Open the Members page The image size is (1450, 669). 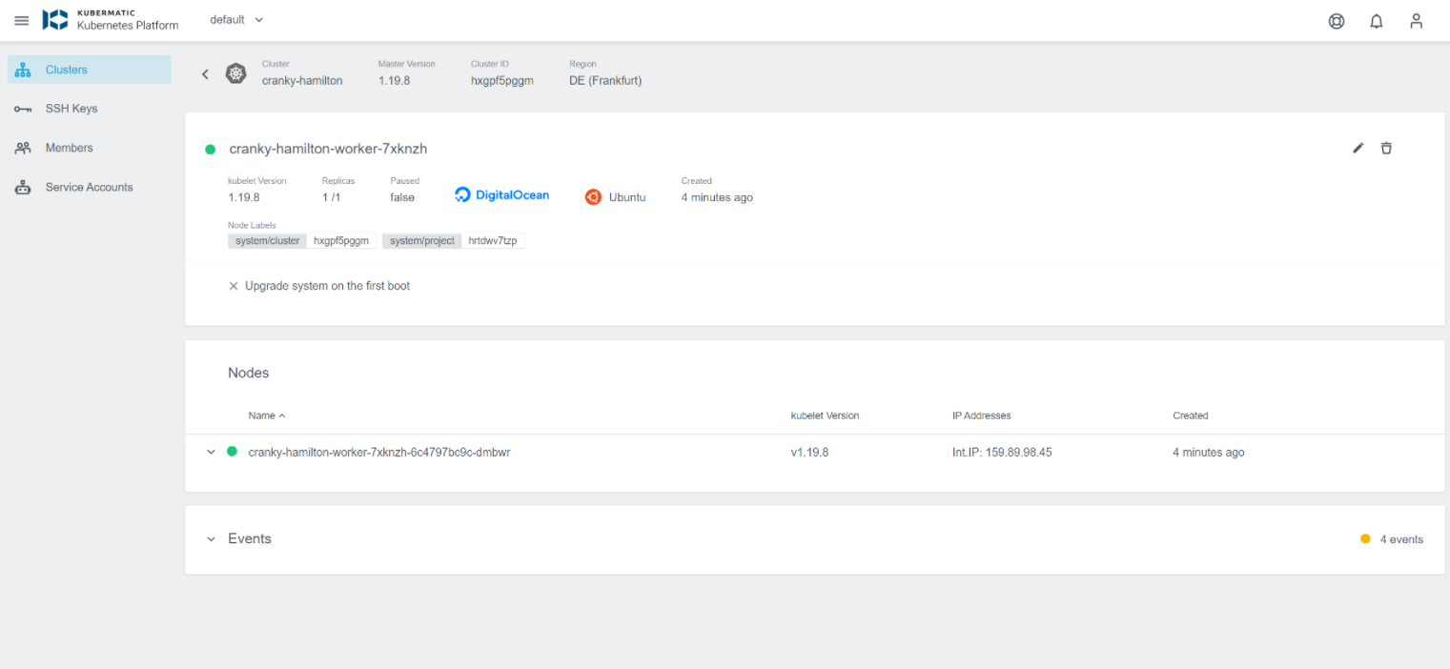(71, 148)
